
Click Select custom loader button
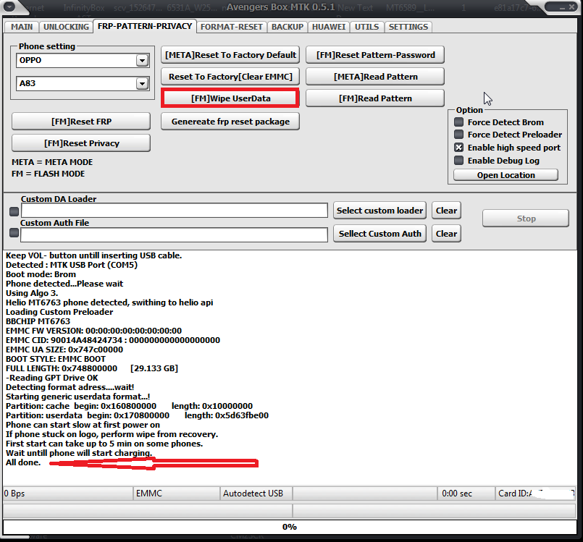coord(379,211)
